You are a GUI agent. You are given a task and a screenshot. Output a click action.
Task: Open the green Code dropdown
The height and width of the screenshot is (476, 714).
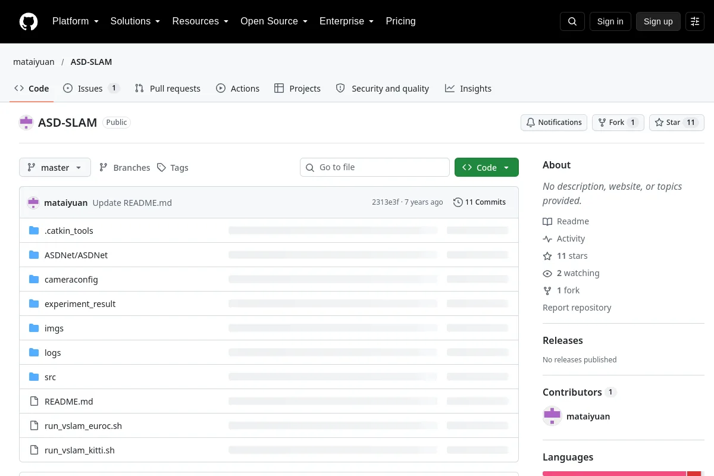tap(487, 168)
